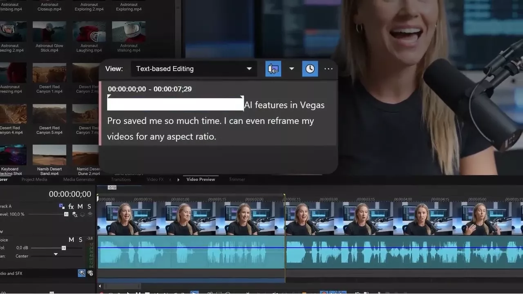Click the Voice pan value Center
Viewport: 523px width, 294px height.
(x=22, y=256)
